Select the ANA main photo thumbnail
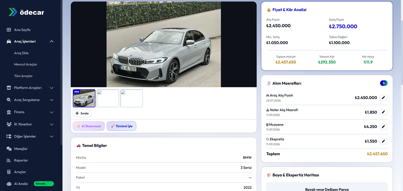Viewport: 403px width, 191px height. (x=84, y=98)
